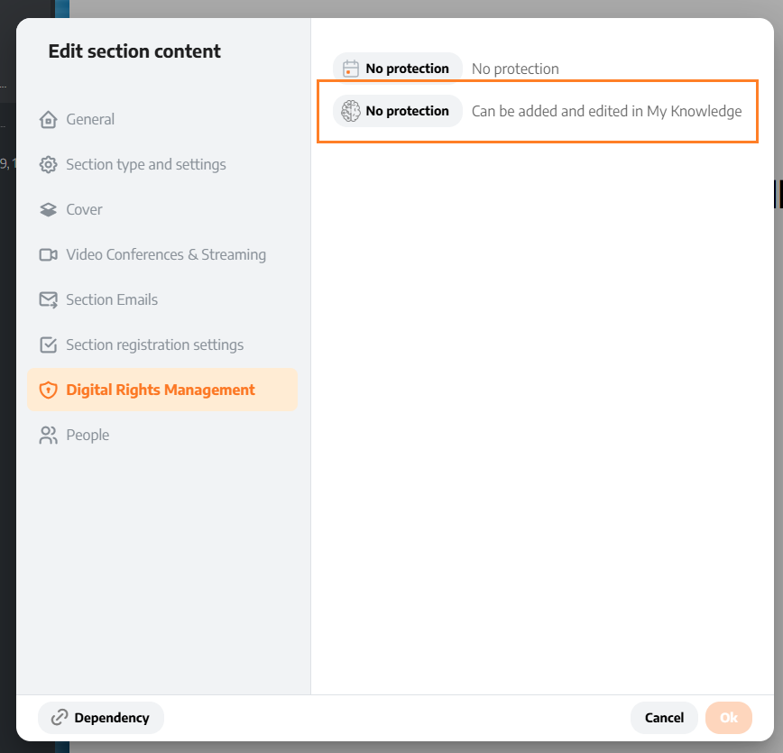Click the checkmark icon for registration settings
The width and height of the screenshot is (783, 753).
(49, 344)
